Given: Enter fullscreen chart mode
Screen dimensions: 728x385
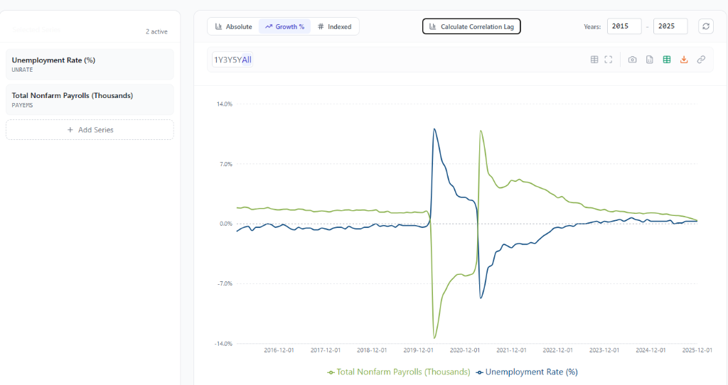Looking at the screenshot, I should tap(609, 60).
